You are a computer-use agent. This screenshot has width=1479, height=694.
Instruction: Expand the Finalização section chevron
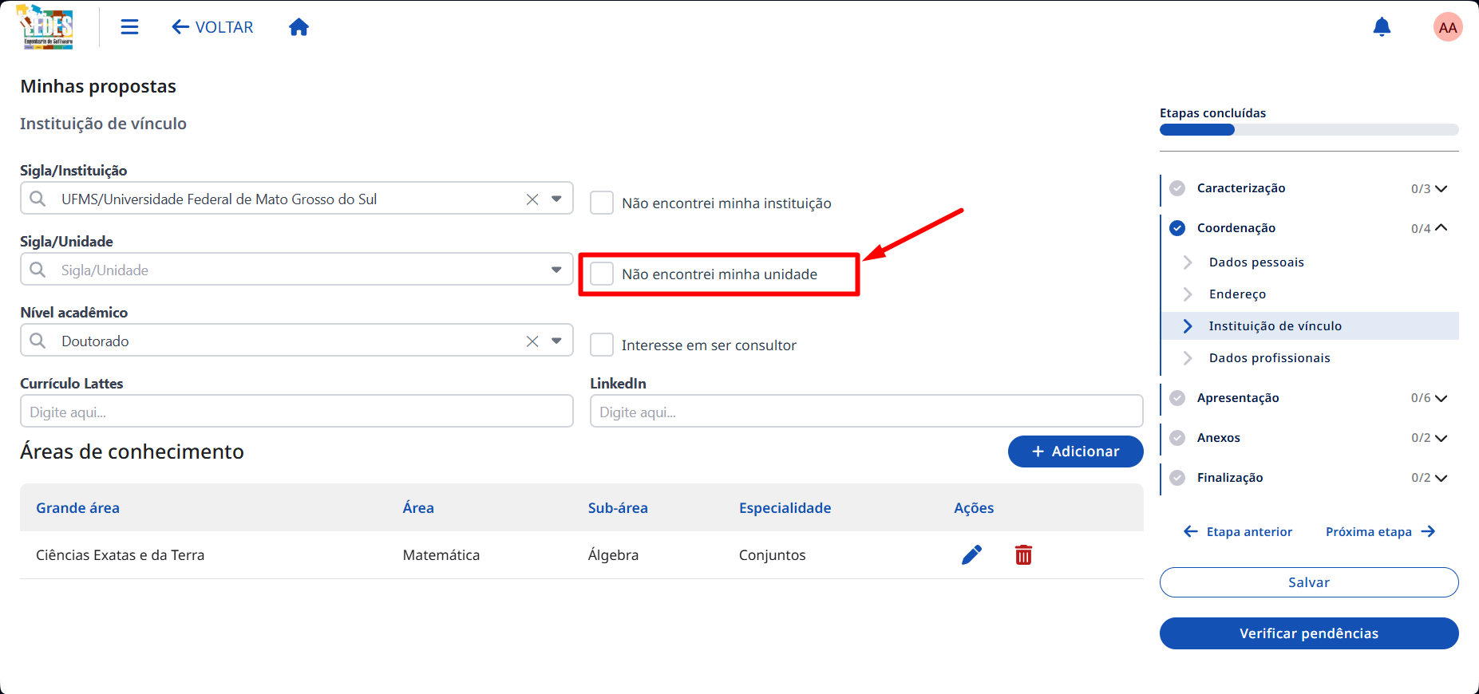(1441, 479)
